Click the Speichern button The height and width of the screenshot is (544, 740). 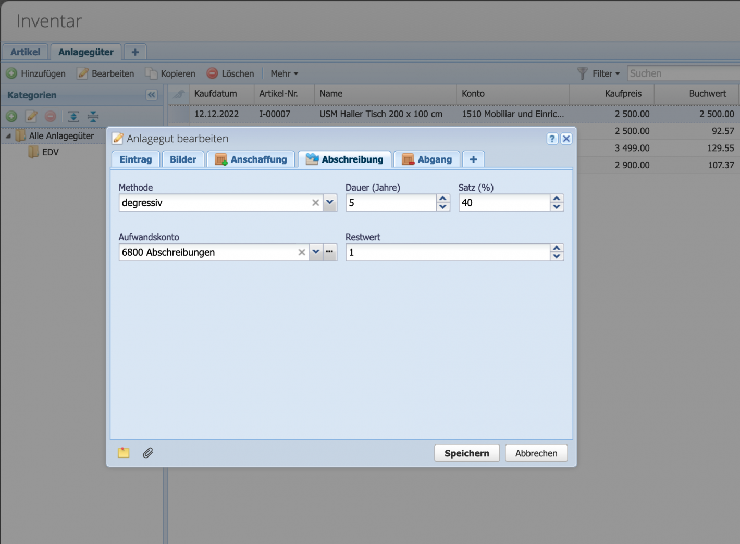pos(466,453)
